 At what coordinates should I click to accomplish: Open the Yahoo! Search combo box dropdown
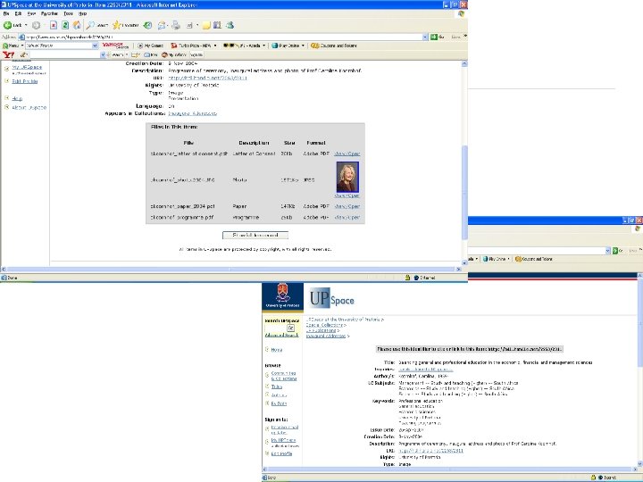click(96, 46)
